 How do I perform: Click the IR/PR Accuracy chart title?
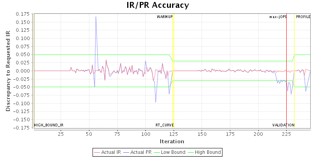[157, 5]
